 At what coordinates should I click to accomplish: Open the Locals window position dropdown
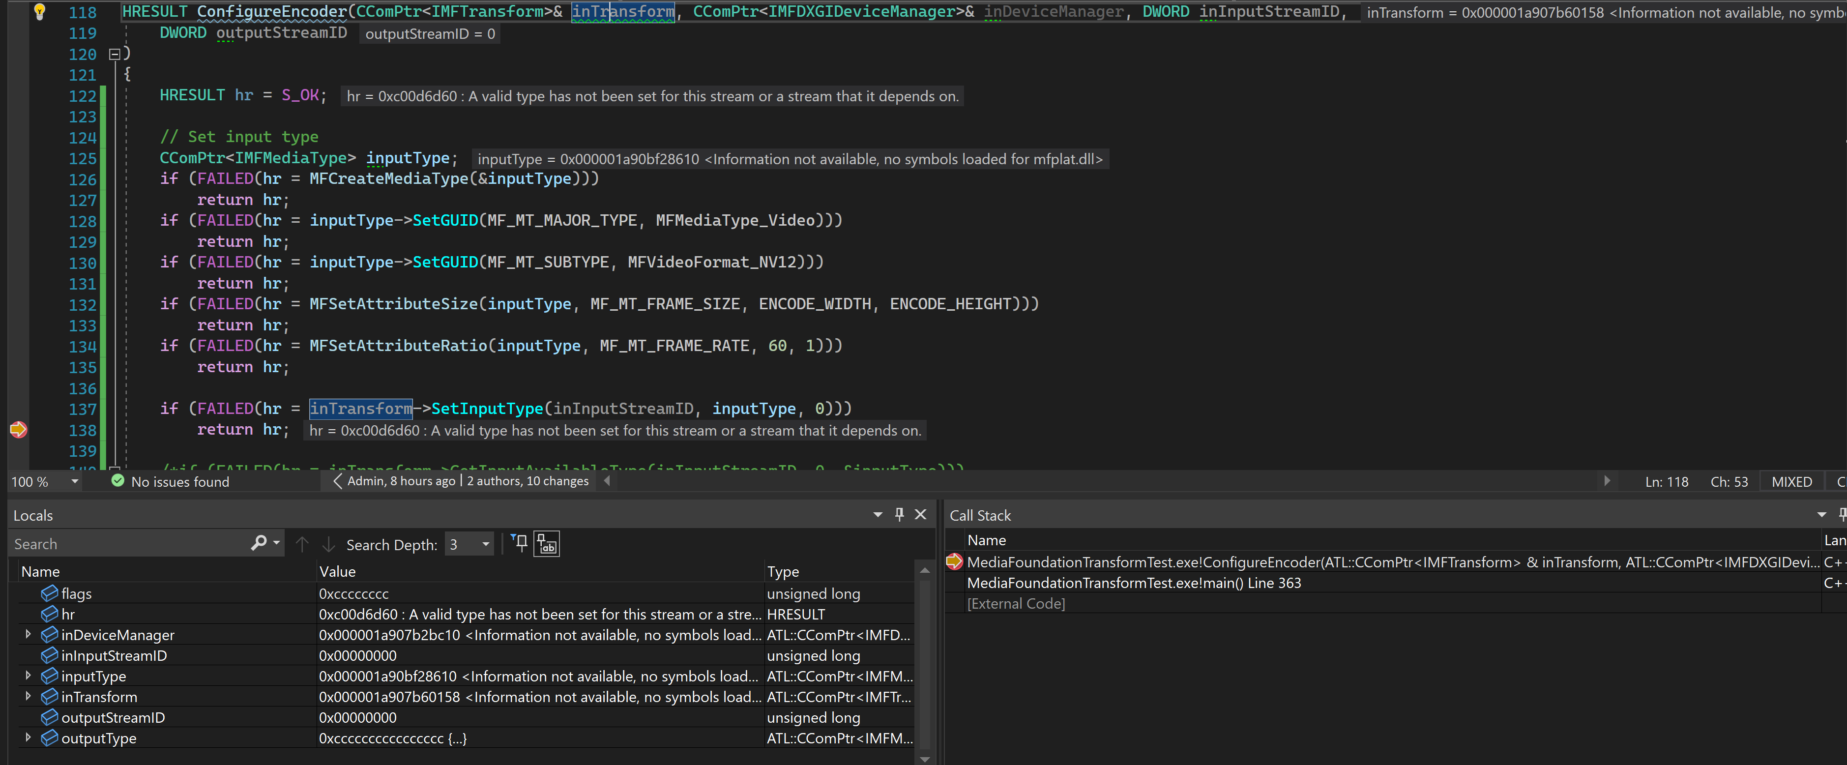(878, 514)
